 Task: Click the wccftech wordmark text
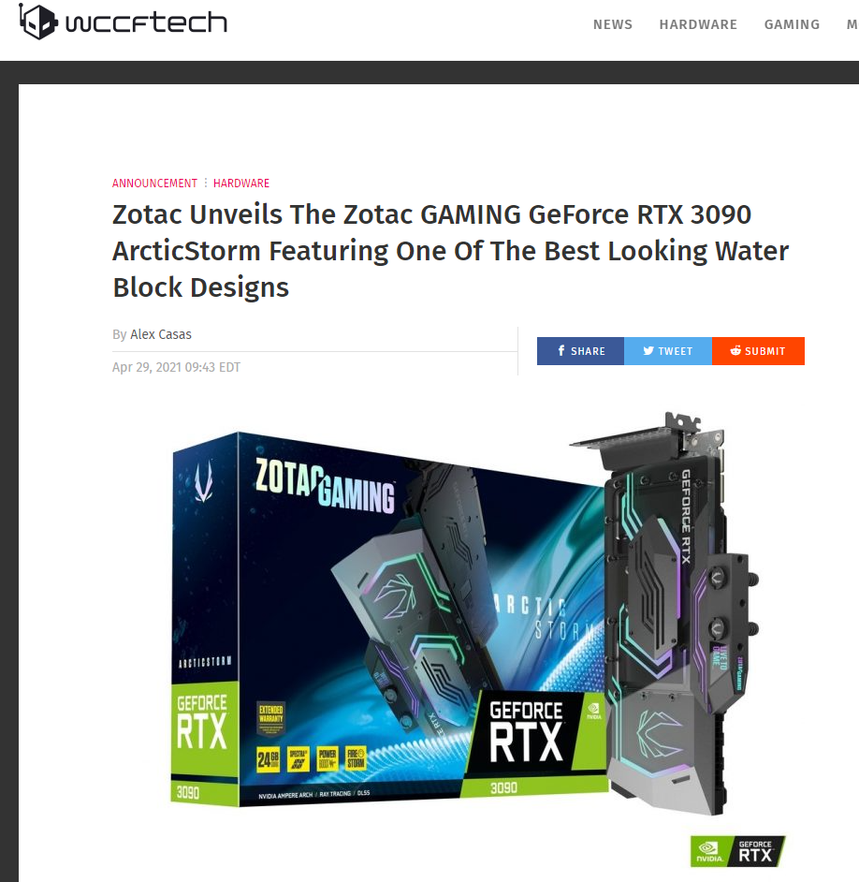[146, 22]
